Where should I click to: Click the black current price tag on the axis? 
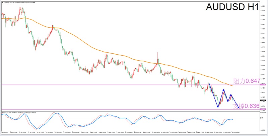click(x=263, y=100)
